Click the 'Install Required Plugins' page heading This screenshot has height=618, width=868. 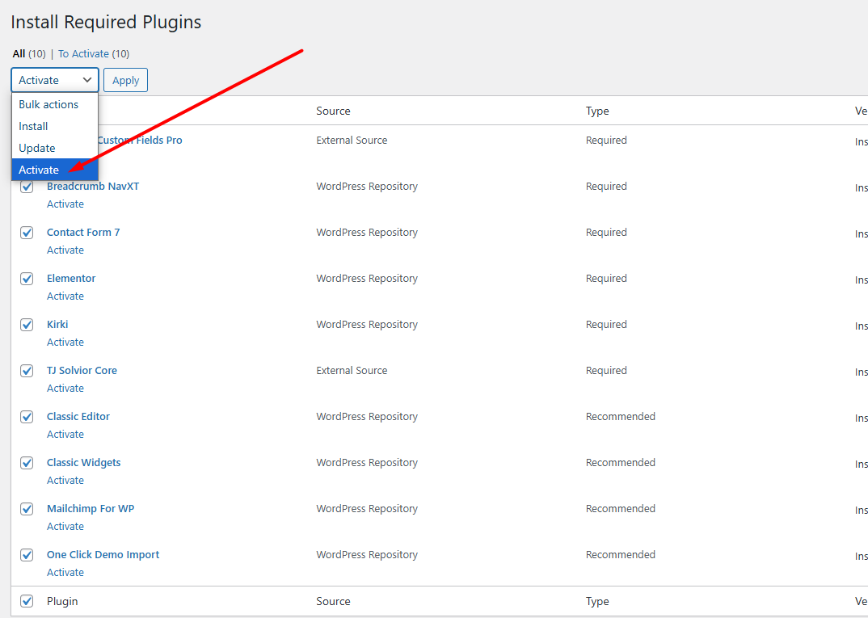pos(107,22)
